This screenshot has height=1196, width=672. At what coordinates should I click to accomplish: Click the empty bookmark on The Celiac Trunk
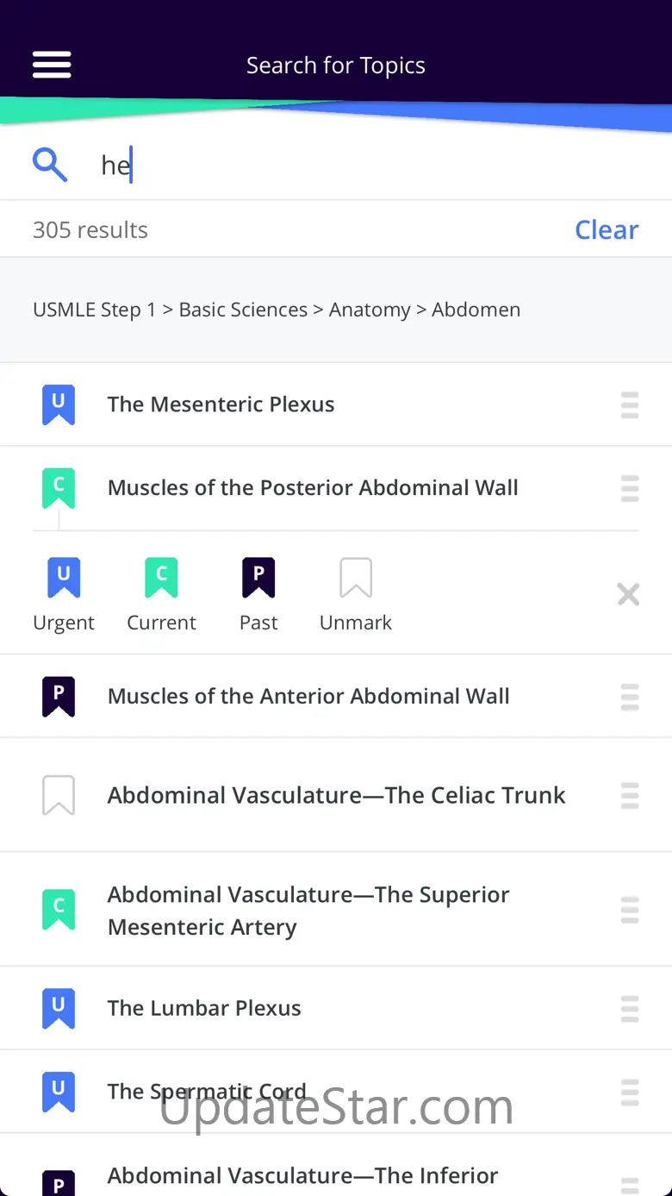tap(59, 795)
